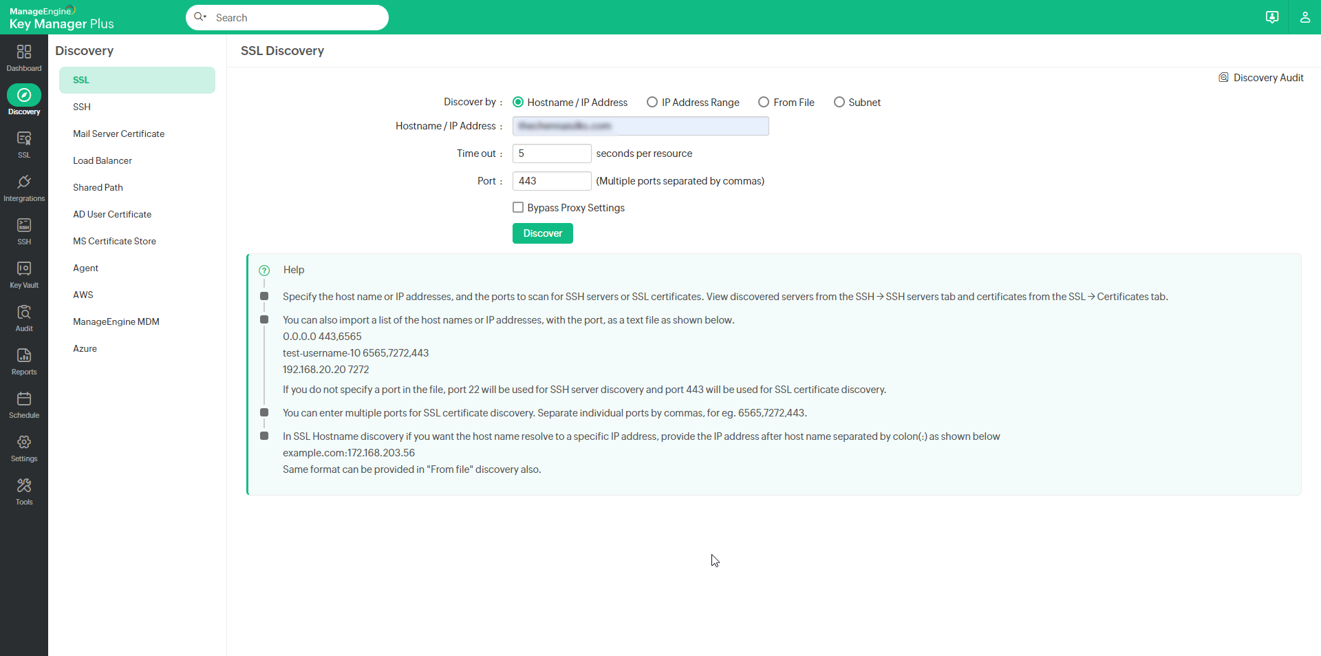The height and width of the screenshot is (656, 1321).
Task: Enable the Bypass Proxy Settings checkbox
Action: 518,207
